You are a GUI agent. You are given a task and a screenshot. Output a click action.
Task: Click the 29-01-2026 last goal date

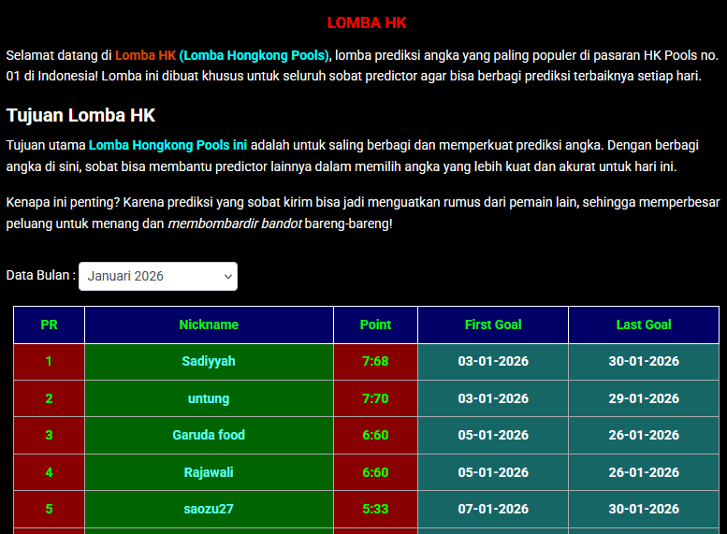point(644,398)
